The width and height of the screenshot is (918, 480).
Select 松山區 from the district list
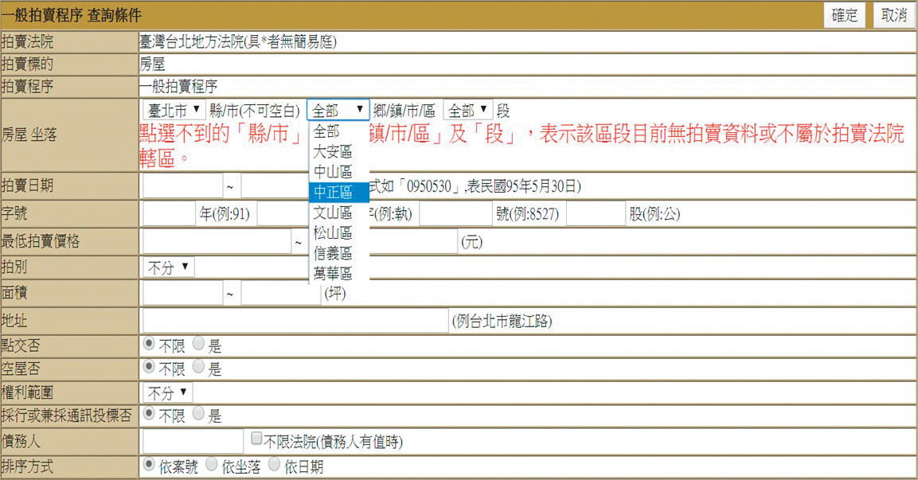coord(338,233)
